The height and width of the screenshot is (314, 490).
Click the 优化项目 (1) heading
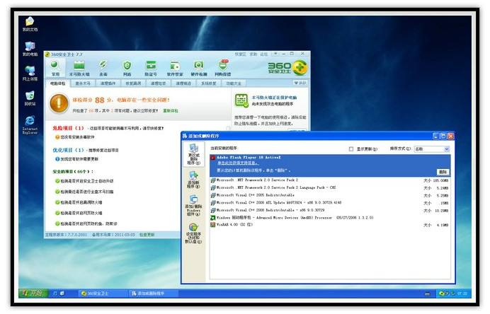point(69,150)
